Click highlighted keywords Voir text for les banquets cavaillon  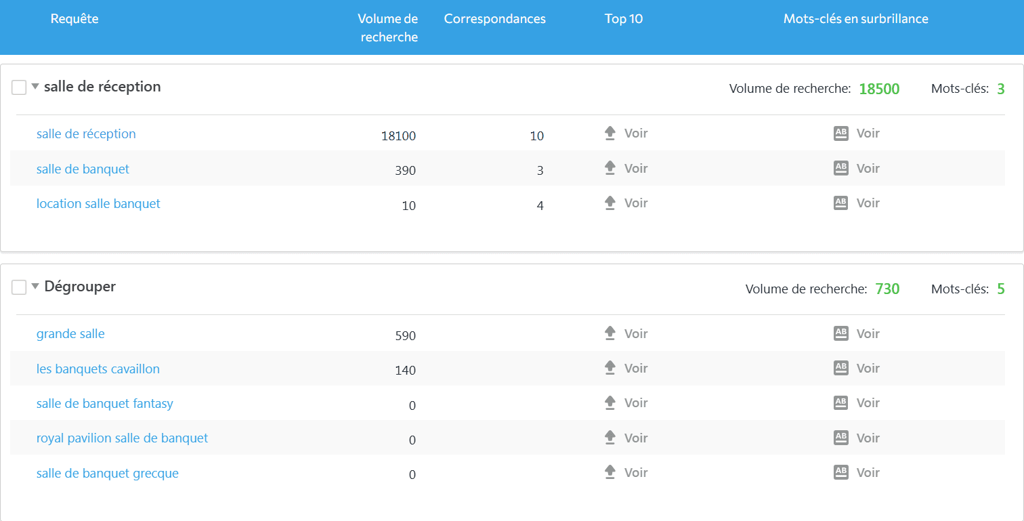pos(868,368)
